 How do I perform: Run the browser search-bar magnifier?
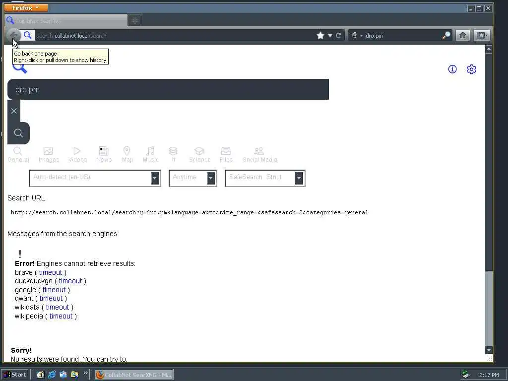pos(446,35)
